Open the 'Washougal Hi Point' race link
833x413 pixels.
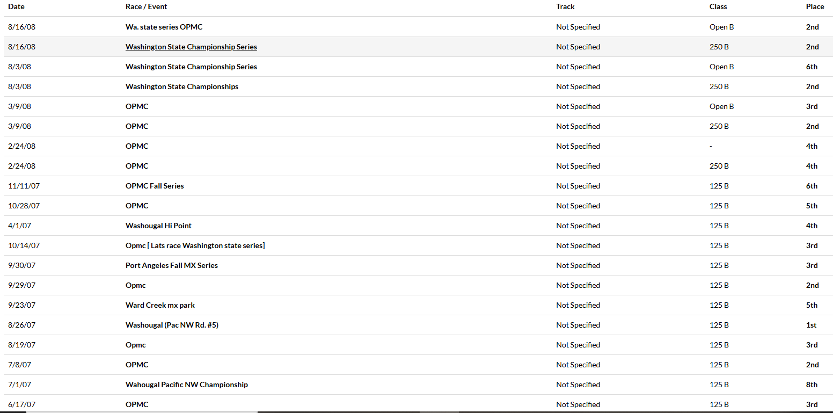click(158, 226)
